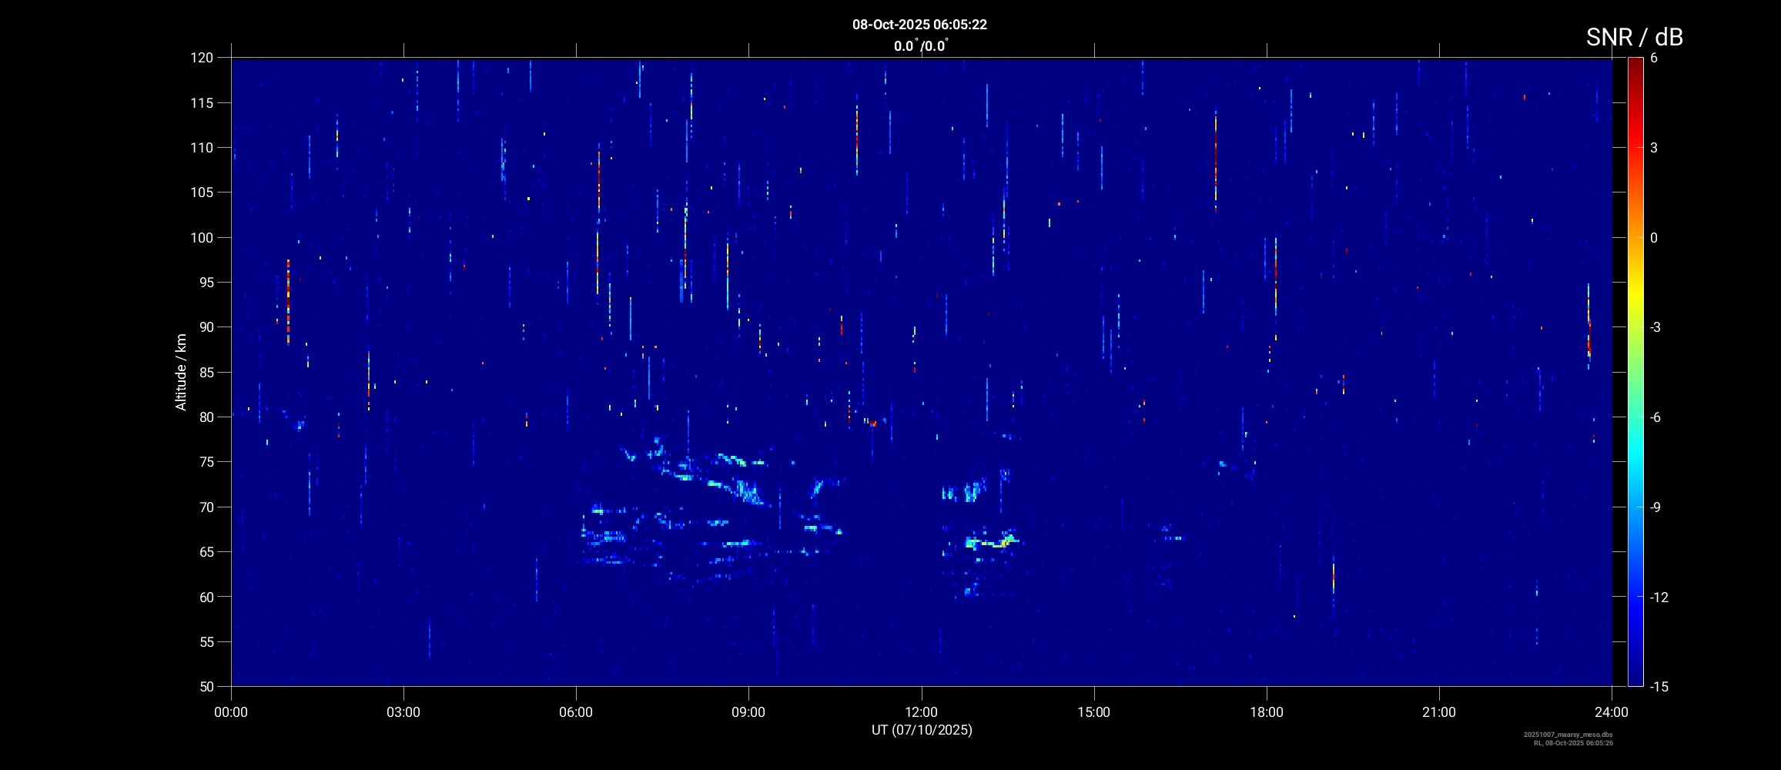Select the Altitude / km axis label

(181, 372)
